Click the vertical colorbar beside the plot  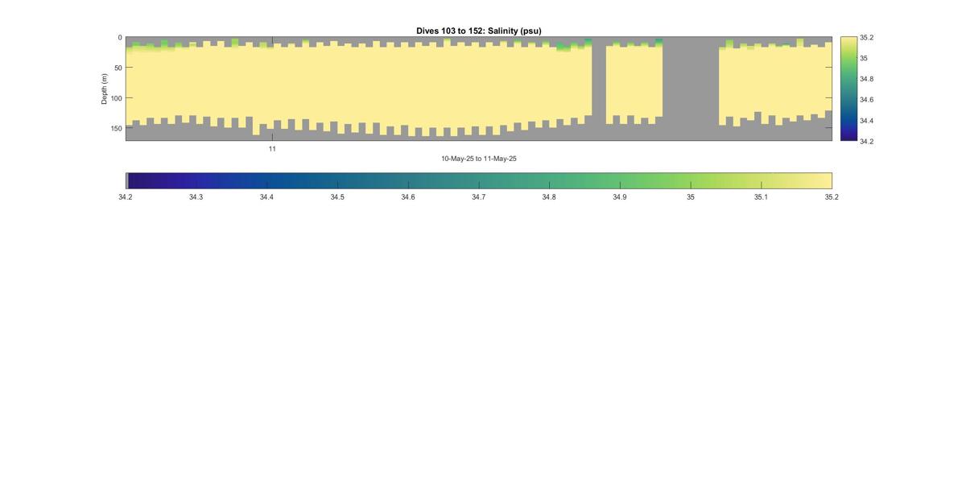[848, 89]
